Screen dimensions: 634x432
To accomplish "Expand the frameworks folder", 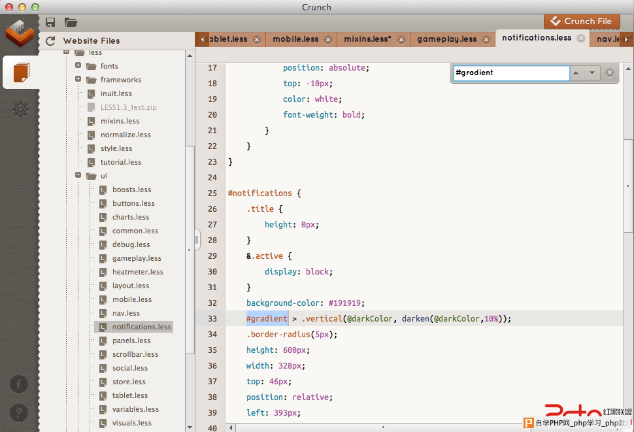I will coord(78,79).
